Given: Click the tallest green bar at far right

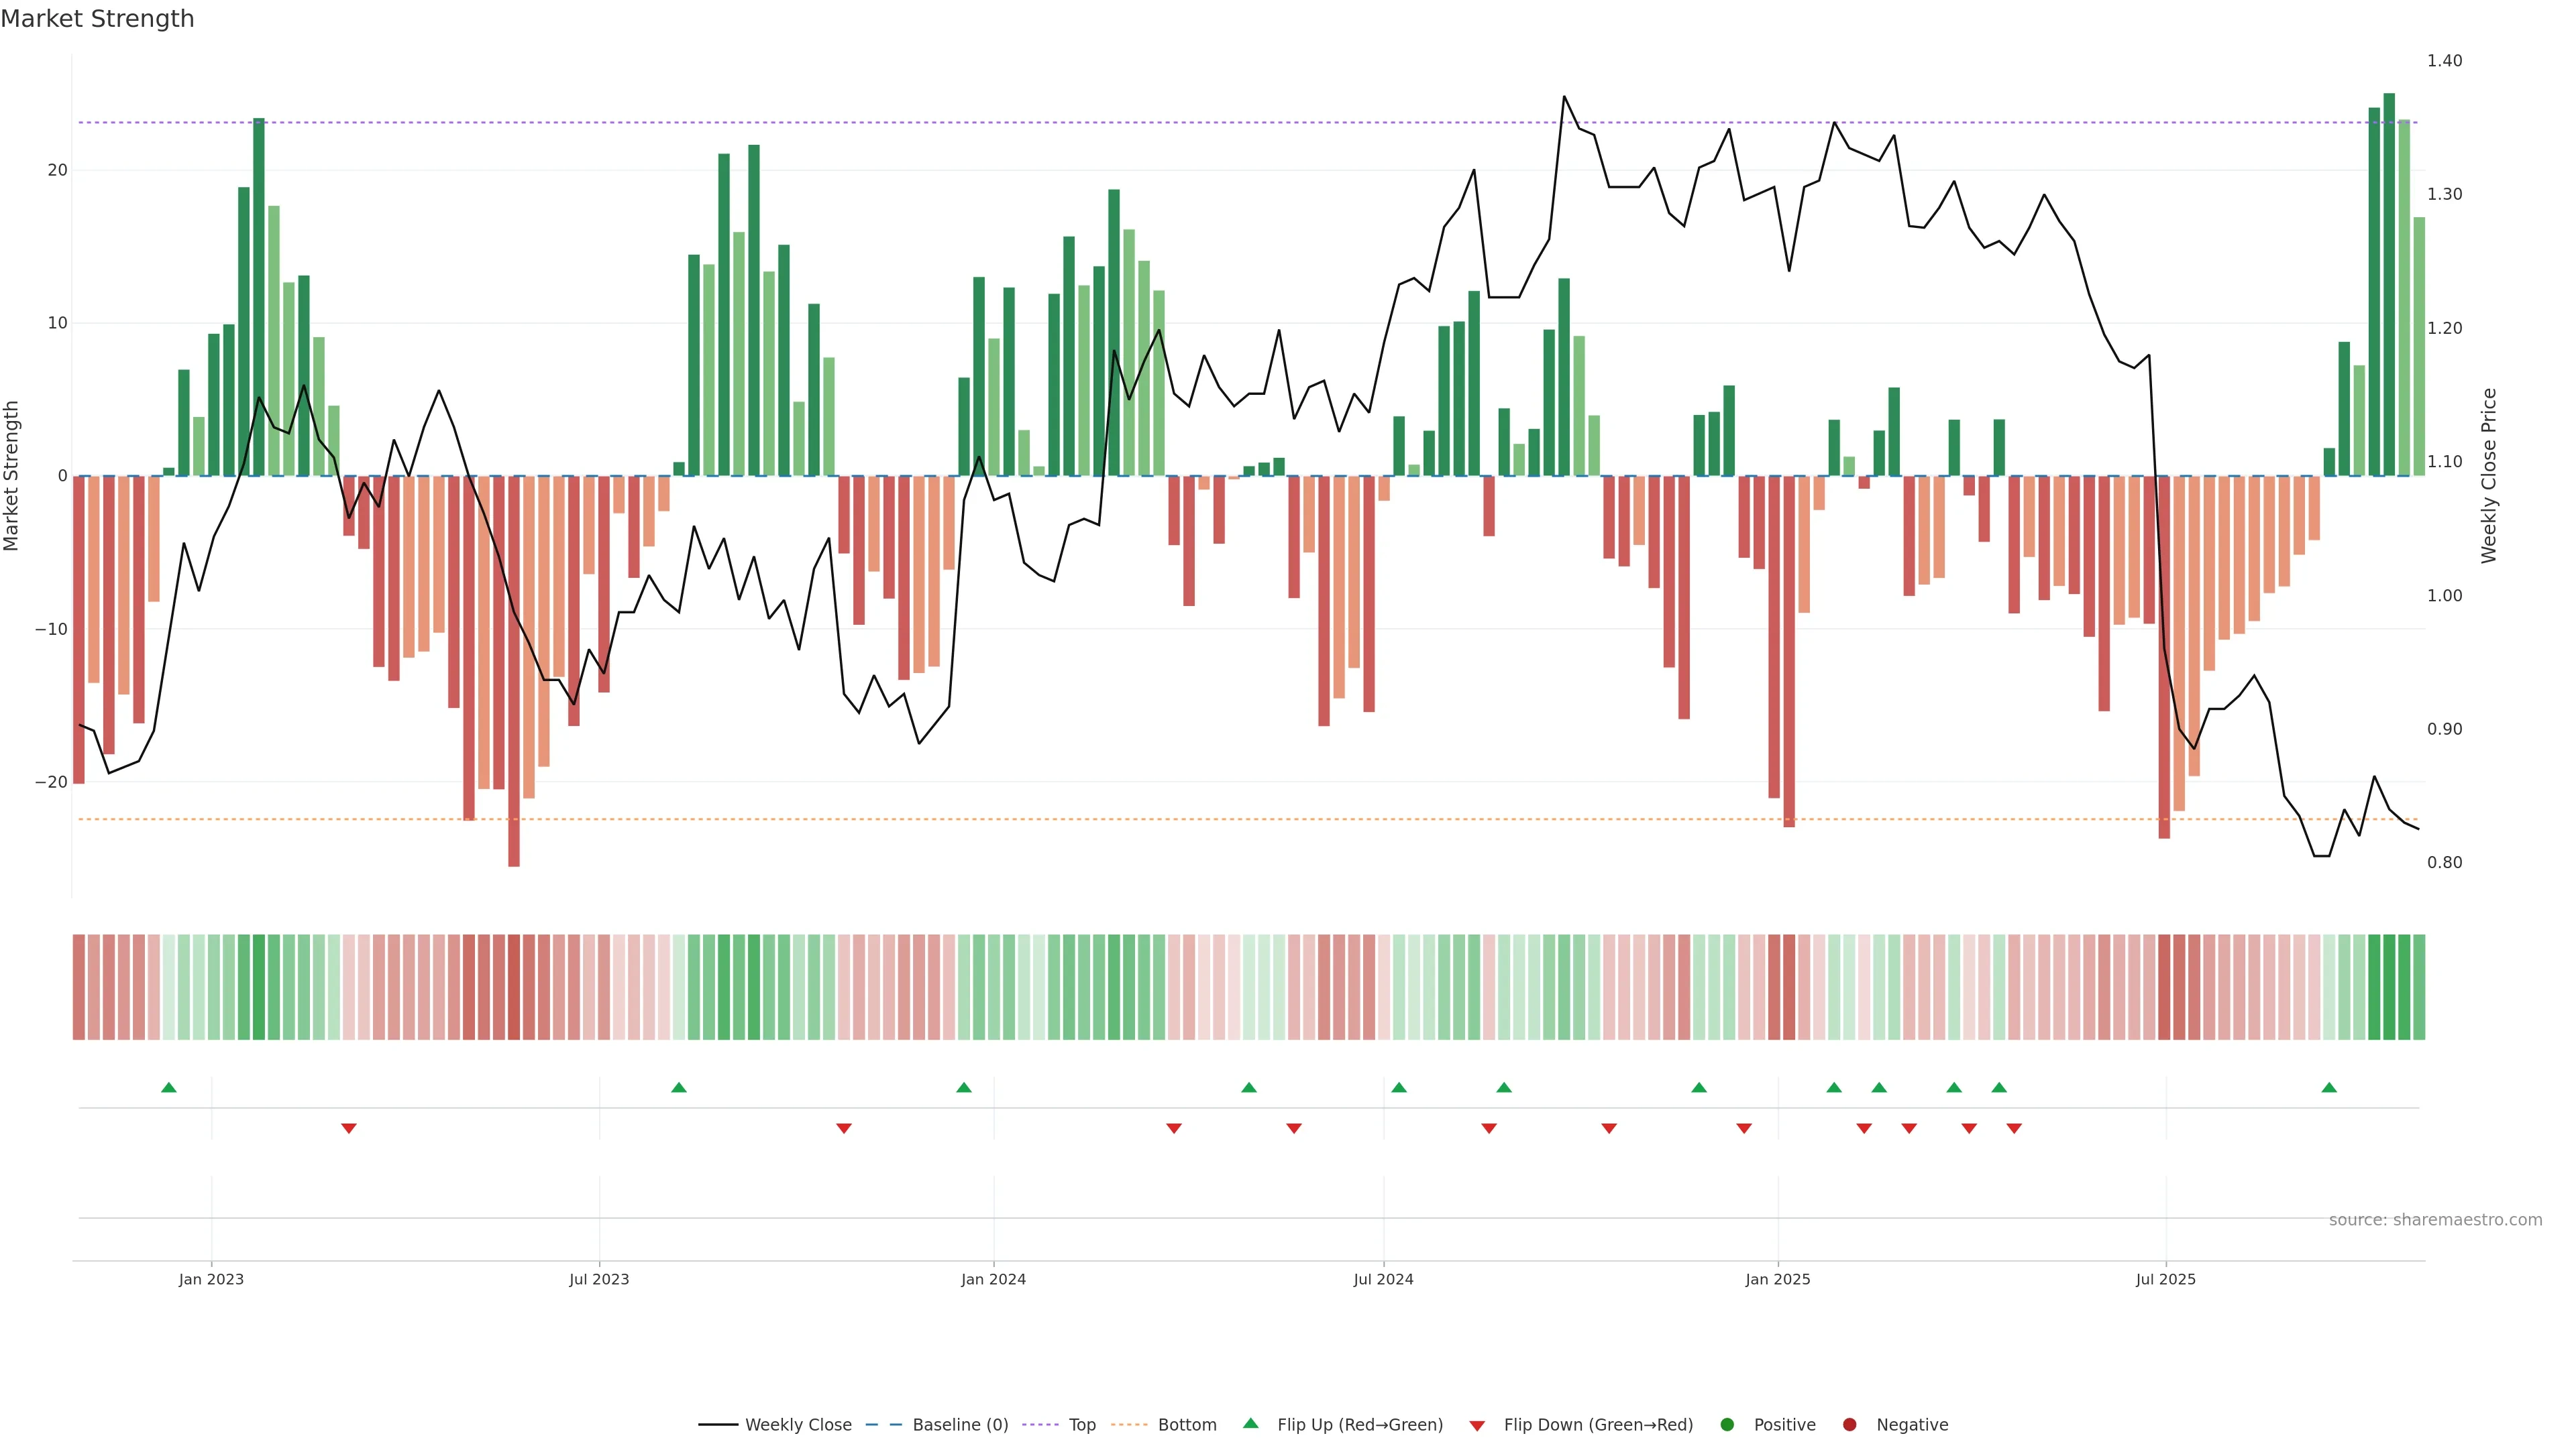Looking at the screenshot, I should pos(2389,285).
